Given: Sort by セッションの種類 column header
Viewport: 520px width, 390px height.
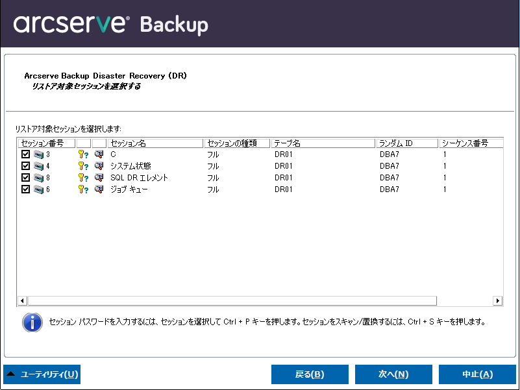Looking at the screenshot, I should click(x=237, y=143).
